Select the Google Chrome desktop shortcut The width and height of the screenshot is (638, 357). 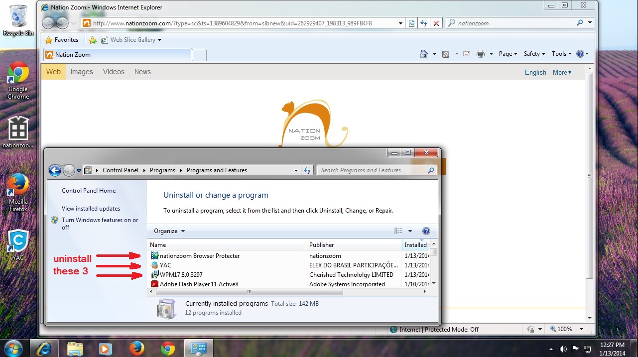tap(18, 81)
